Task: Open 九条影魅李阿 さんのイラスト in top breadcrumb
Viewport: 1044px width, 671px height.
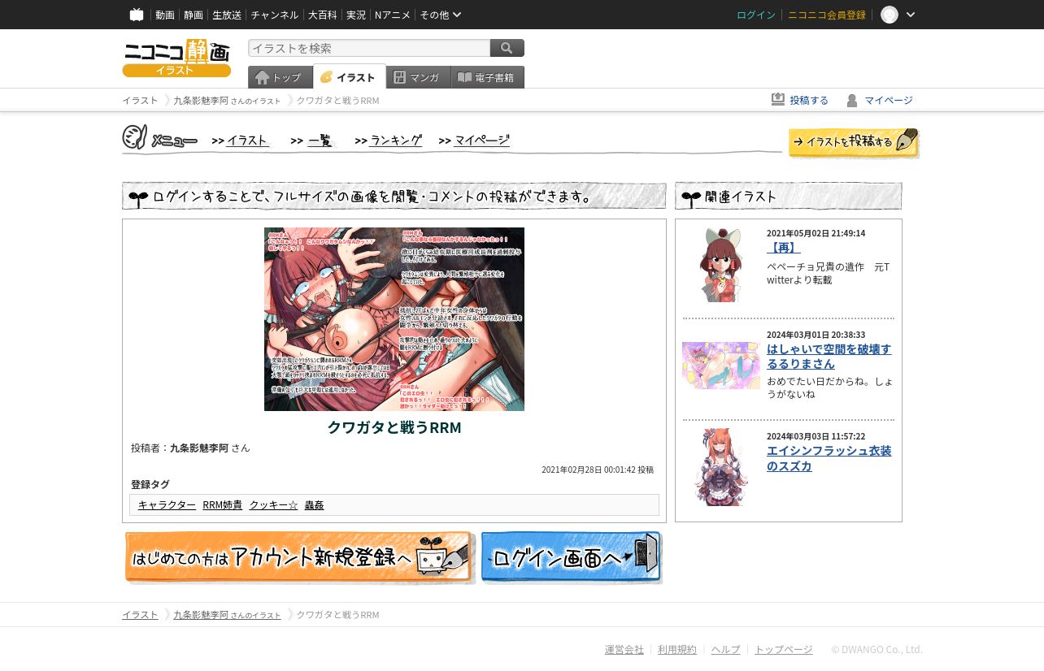Action: point(227,100)
